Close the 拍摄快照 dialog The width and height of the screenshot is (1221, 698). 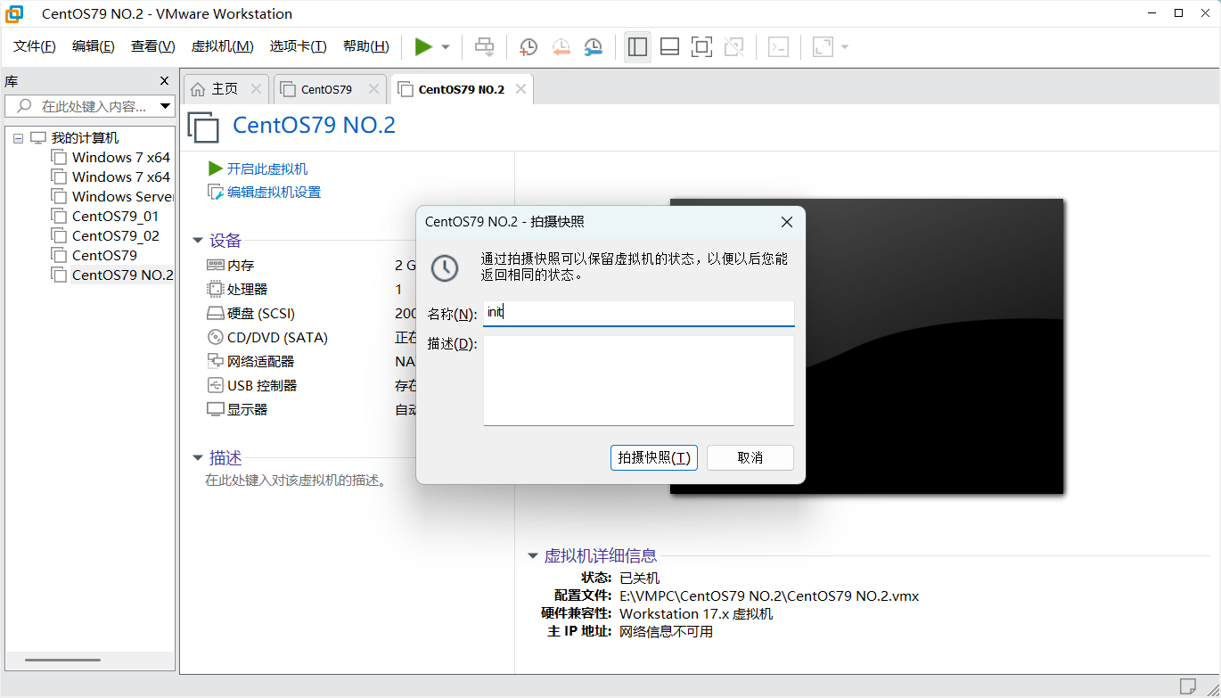coord(786,222)
